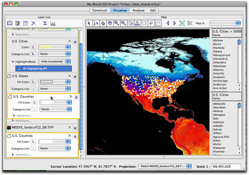Select the hand pan tool
The height and width of the screenshot is (175, 249).
coord(110,23)
